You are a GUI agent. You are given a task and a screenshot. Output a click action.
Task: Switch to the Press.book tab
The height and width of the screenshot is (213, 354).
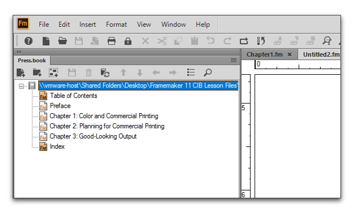pos(32,60)
